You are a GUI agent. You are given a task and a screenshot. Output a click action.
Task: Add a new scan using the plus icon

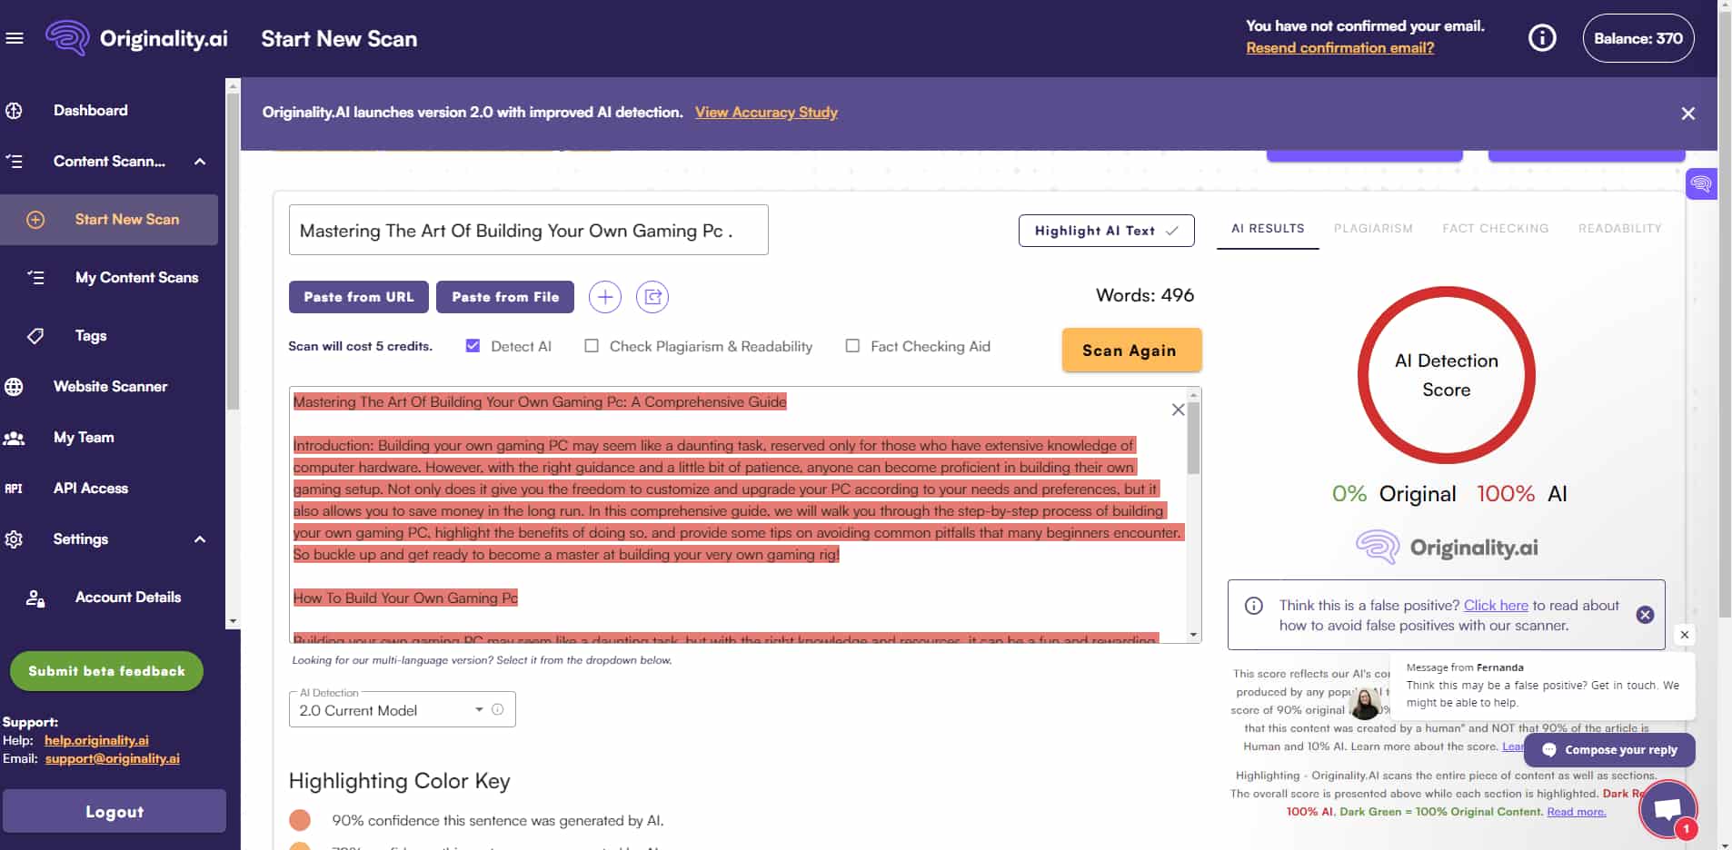point(605,297)
